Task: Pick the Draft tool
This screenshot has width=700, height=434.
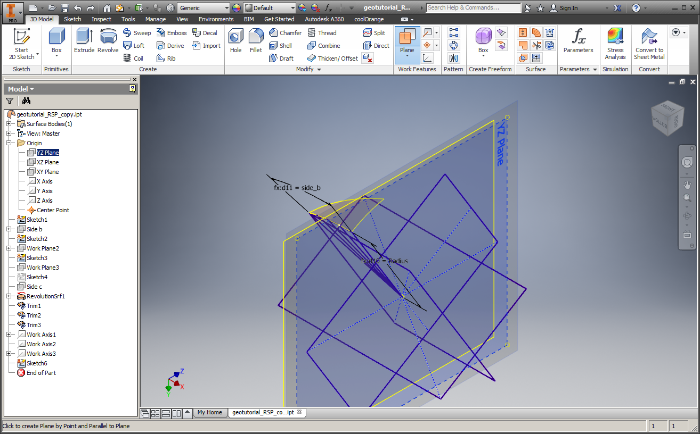Action: [x=281, y=59]
